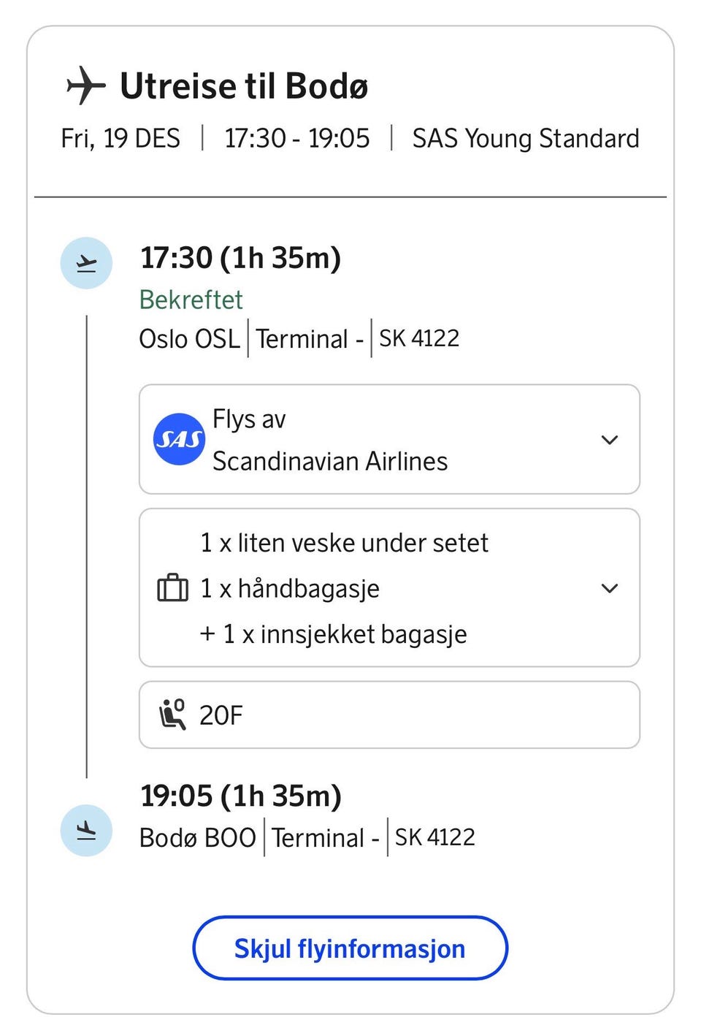Viewport: 701px width, 1017px height.
Task: Click the Fri, 19 DES date
Action: 120,138
